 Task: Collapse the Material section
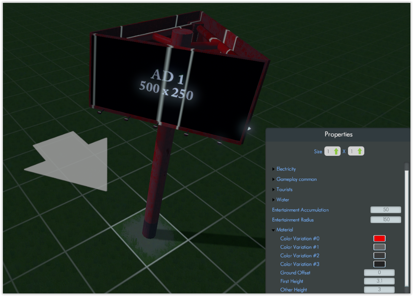pyautogui.click(x=273, y=230)
